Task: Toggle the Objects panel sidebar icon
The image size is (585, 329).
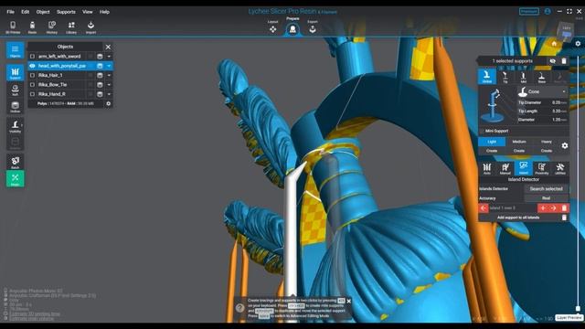Action: 16,50
